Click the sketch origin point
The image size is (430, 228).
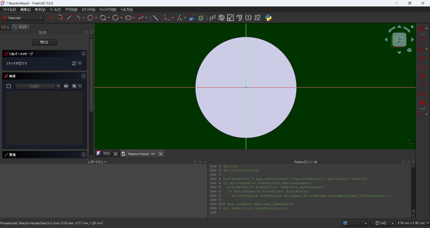[246, 87]
